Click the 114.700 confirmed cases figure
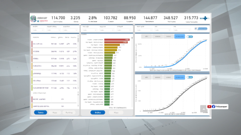This screenshot has width=241, height=135. (x=58, y=18)
